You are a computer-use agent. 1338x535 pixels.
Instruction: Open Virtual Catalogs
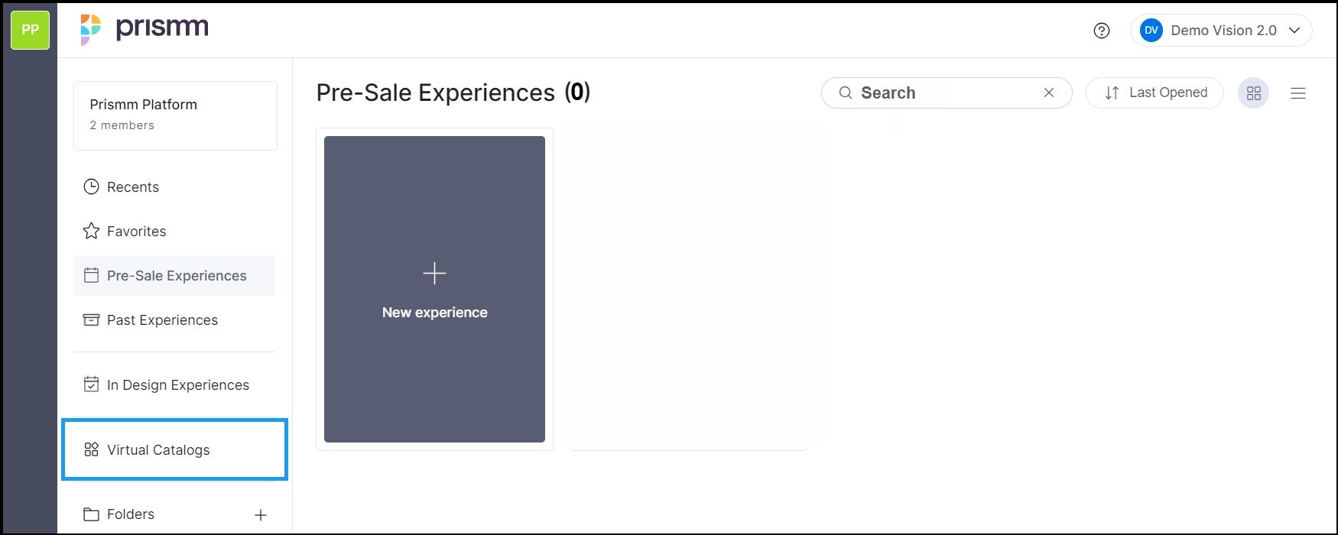(158, 450)
